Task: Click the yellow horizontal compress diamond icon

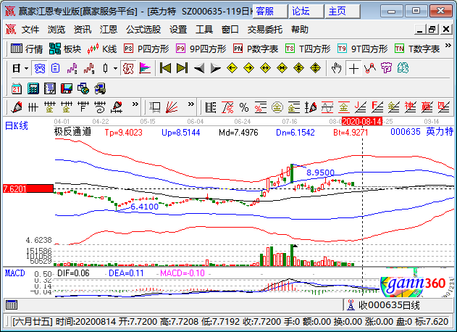Action: click(x=282, y=69)
